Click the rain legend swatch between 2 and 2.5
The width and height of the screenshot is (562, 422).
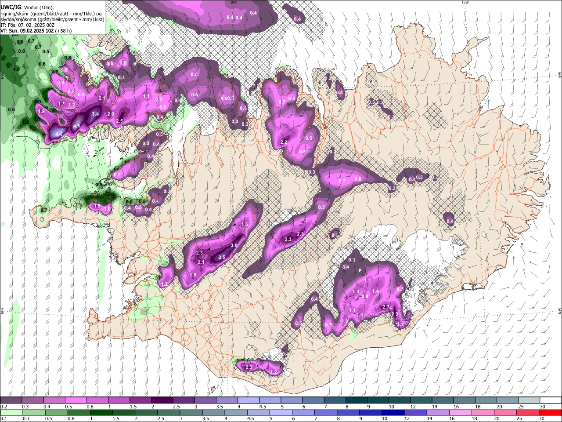tap(145, 412)
